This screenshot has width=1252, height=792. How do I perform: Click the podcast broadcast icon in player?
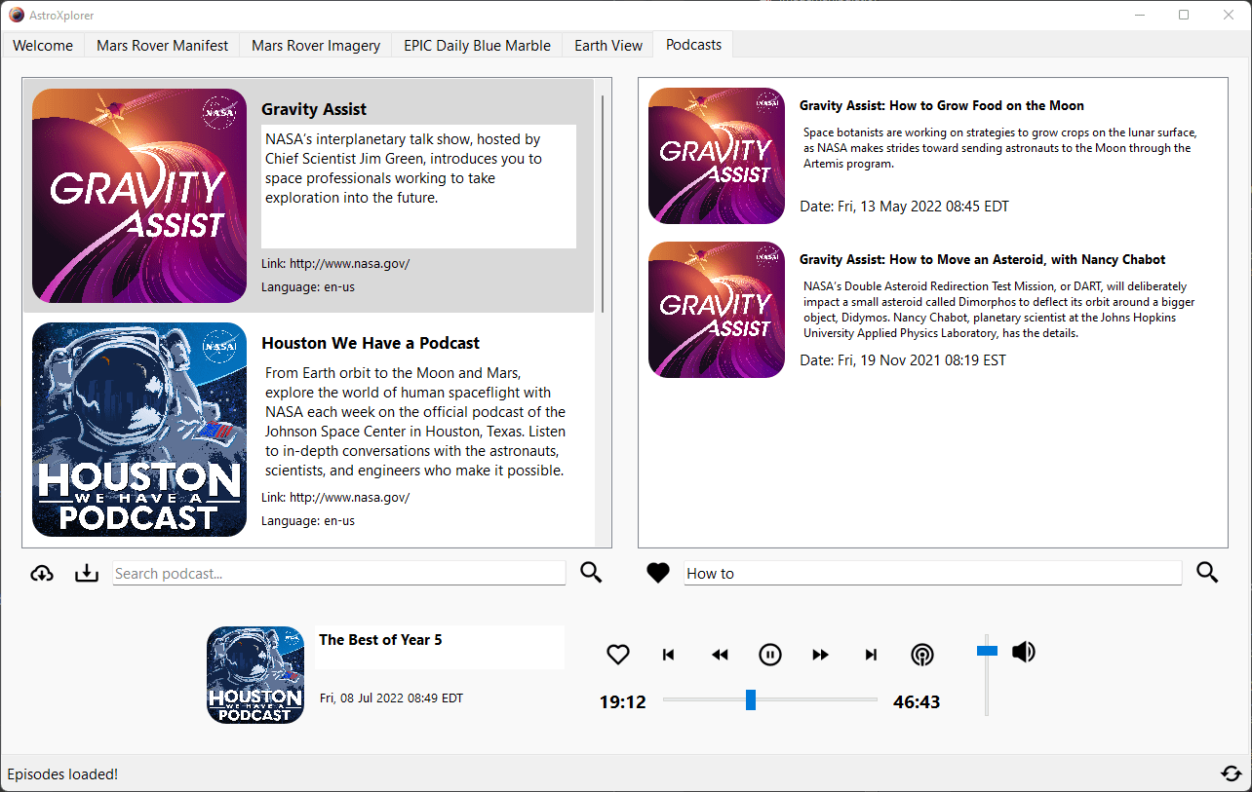click(921, 655)
